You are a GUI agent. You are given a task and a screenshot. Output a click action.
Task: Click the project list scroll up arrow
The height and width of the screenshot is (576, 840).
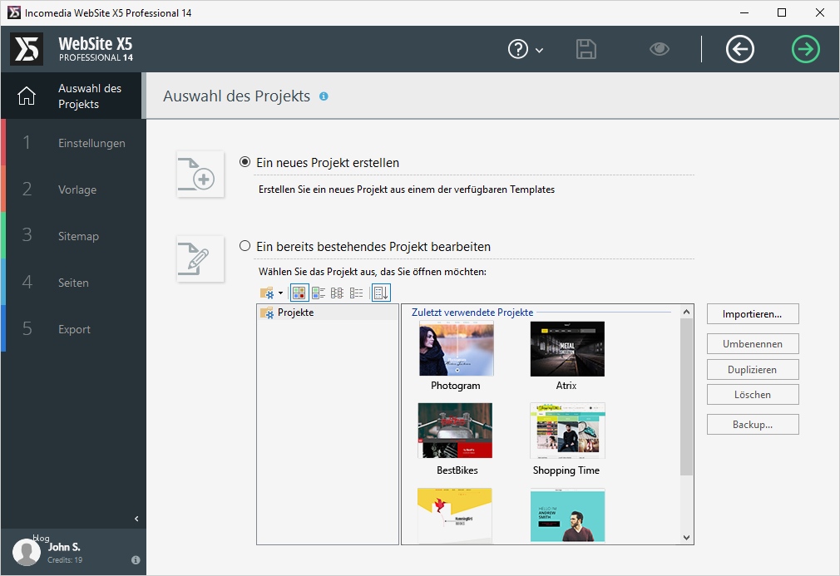tap(687, 312)
